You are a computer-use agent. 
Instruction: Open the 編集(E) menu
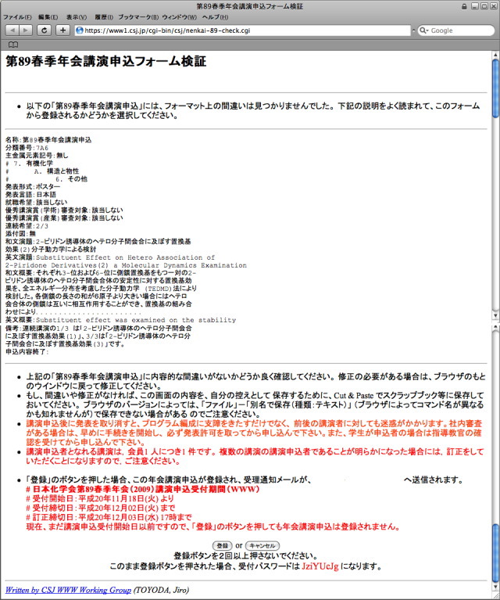coord(48,16)
